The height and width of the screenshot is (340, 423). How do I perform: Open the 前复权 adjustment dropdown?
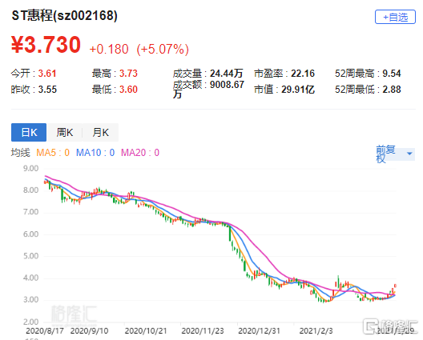click(395, 154)
